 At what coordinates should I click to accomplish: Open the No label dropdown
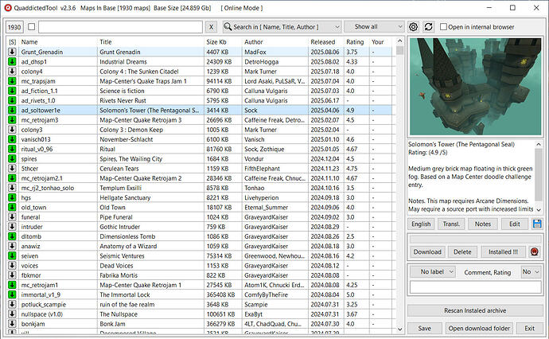click(x=433, y=272)
